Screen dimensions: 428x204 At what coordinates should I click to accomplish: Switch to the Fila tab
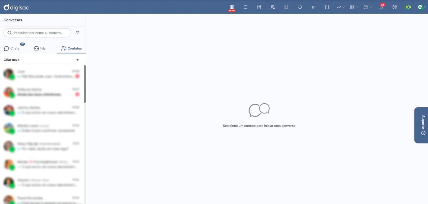(x=40, y=49)
